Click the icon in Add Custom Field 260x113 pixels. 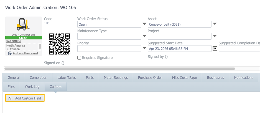[x=10, y=98]
